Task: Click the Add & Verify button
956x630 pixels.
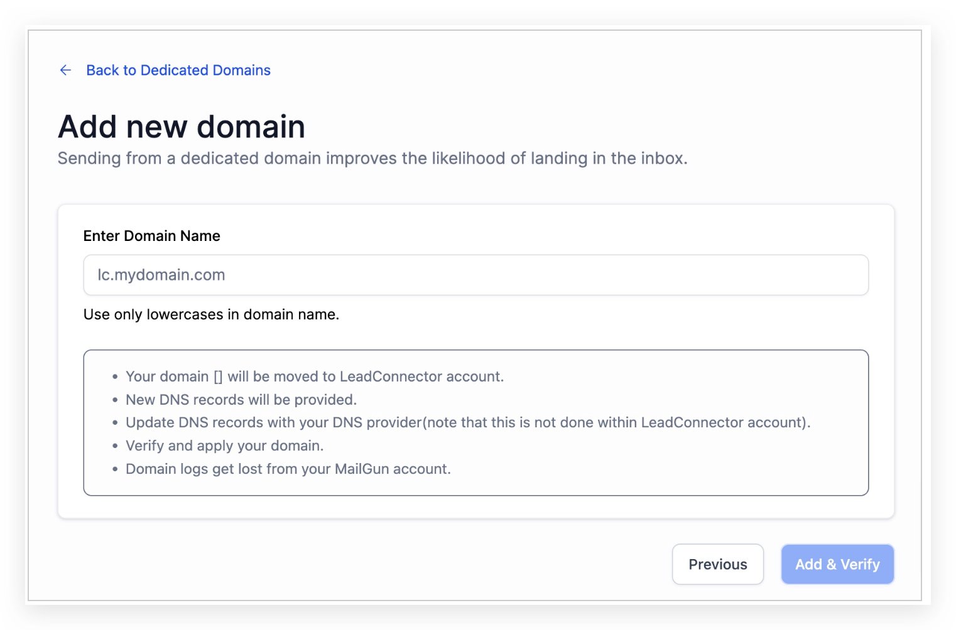Action: [837, 564]
